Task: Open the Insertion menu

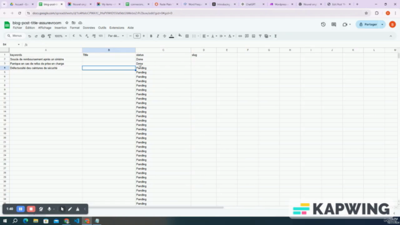Action: (61, 27)
